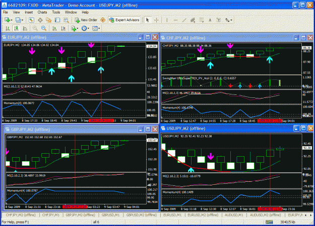Toggle the auto scroll chart icon
The height and width of the screenshot is (226, 315).
[54, 29]
